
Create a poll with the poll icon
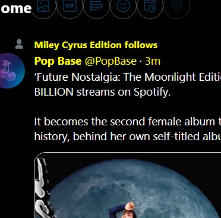click(x=96, y=6)
